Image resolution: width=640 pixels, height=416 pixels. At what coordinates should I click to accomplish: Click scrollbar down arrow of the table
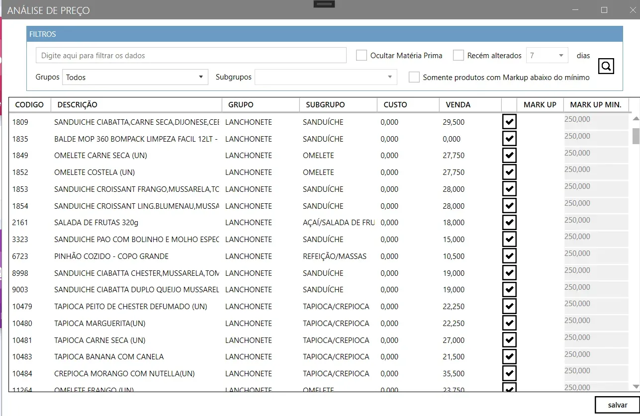pyautogui.click(x=636, y=386)
